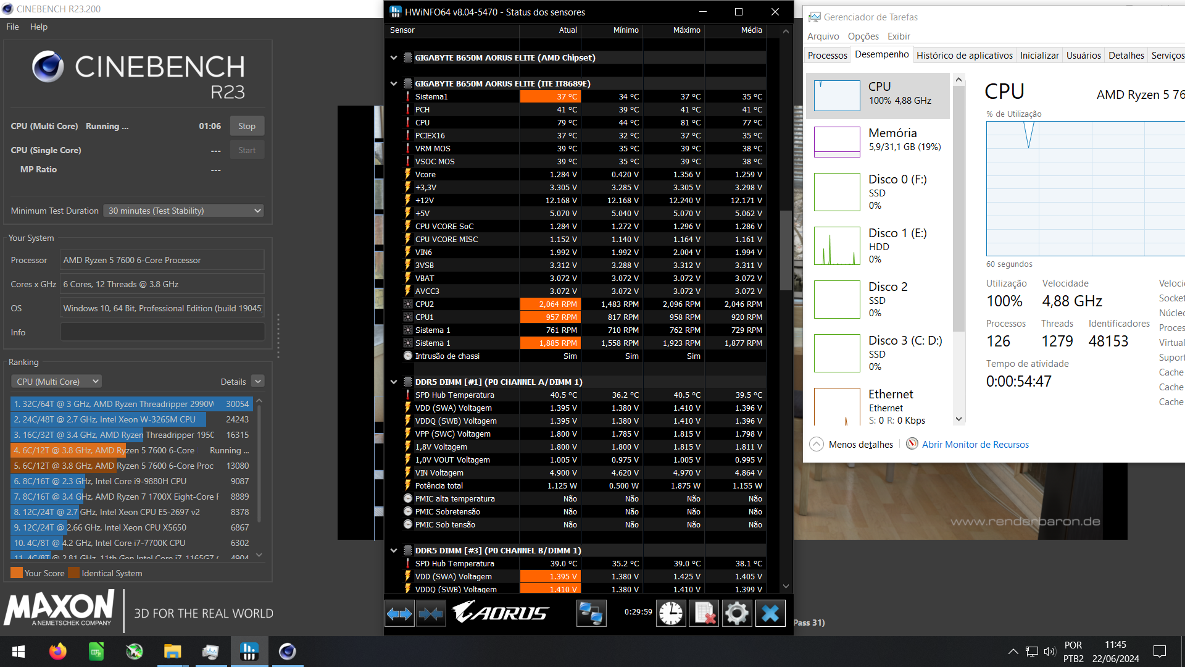Image resolution: width=1185 pixels, height=667 pixels.
Task: Toggle ranking Details expander arrow
Action: pos(258,382)
